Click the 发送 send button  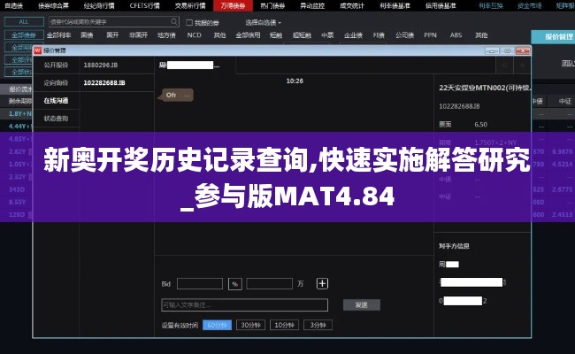pos(362,304)
